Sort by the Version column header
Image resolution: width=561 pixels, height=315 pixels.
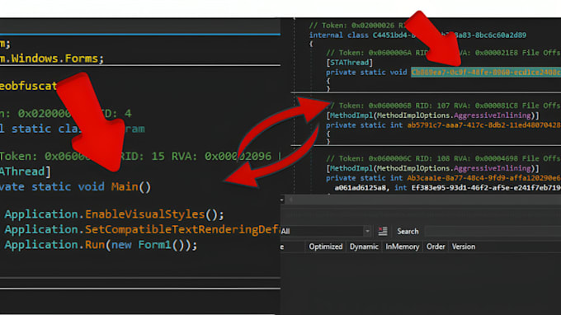[x=464, y=247]
